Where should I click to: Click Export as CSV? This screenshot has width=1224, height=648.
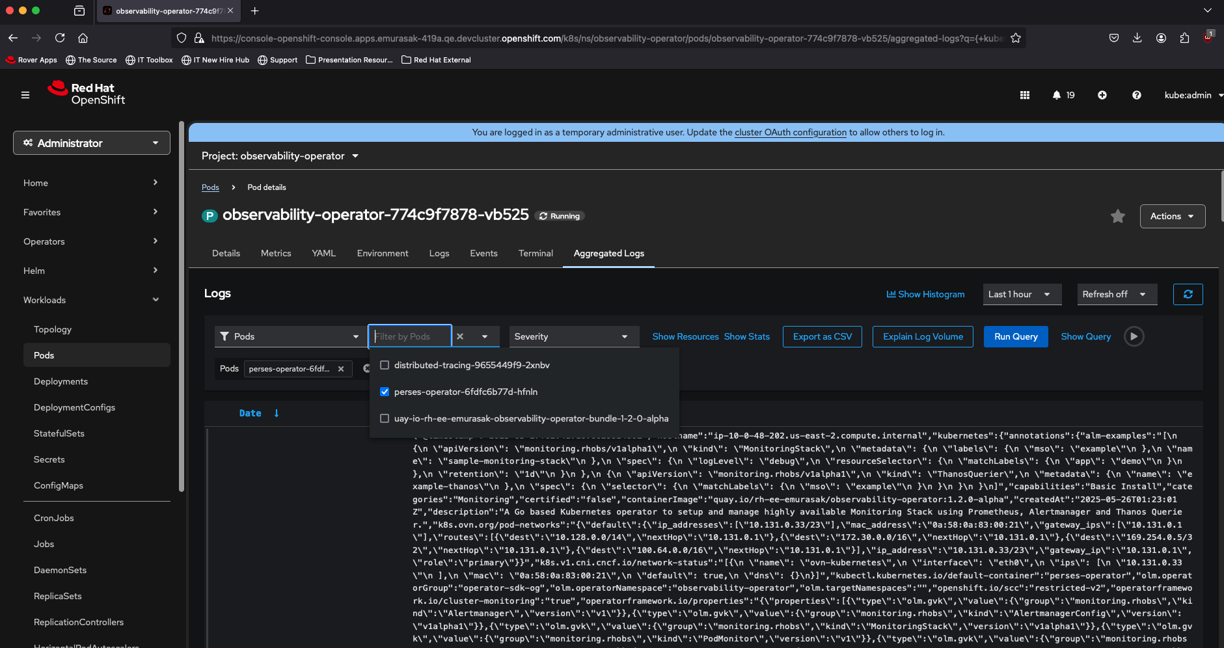pyautogui.click(x=823, y=336)
